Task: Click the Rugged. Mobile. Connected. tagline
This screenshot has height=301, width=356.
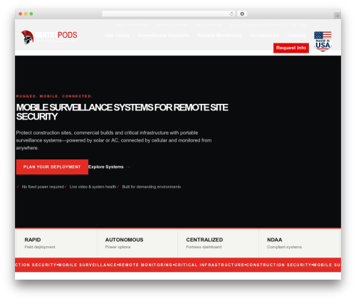Action: tap(54, 96)
